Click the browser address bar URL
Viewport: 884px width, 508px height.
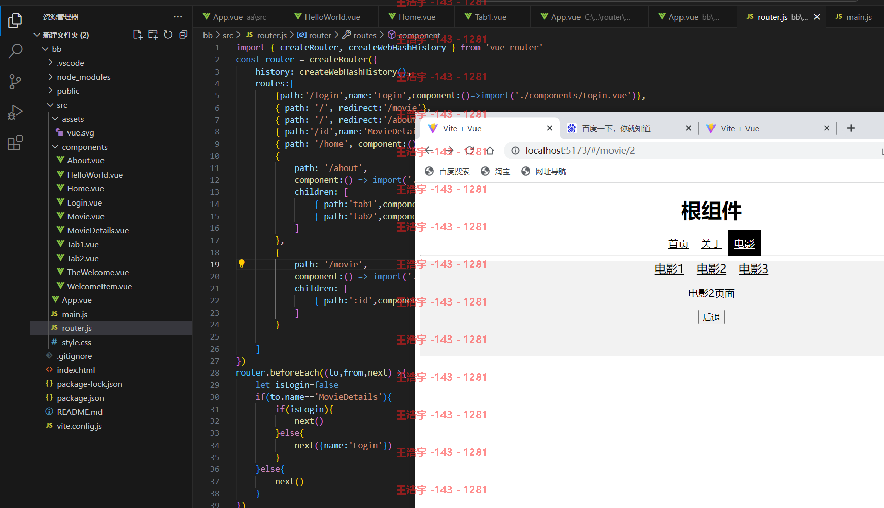580,151
